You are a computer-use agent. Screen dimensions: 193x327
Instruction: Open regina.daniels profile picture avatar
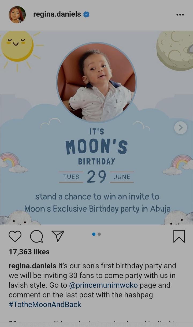point(17,15)
